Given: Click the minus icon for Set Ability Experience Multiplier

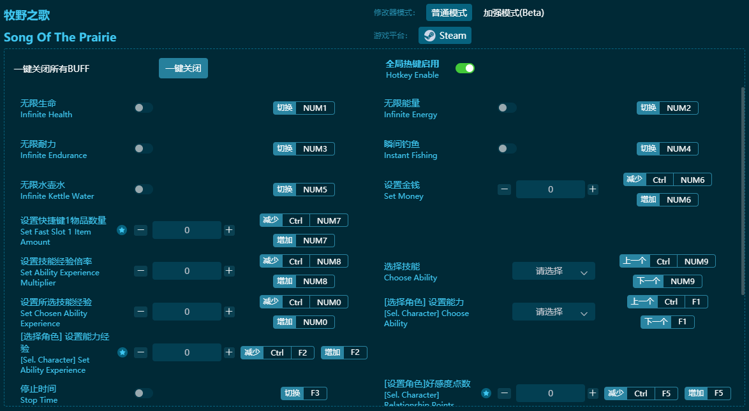Looking at the screenshot, I should click(x=141, y=271).
